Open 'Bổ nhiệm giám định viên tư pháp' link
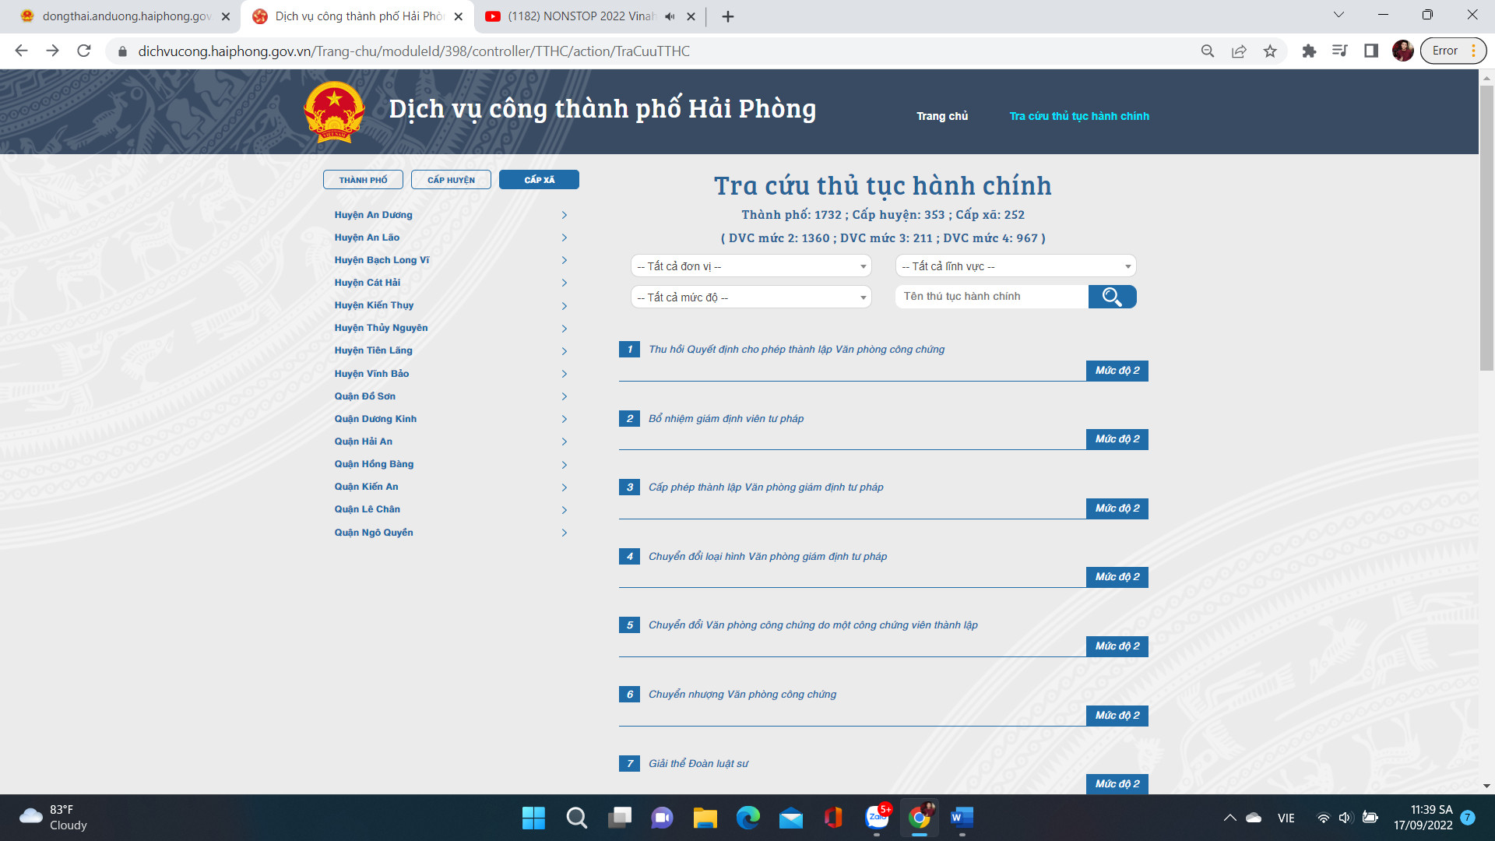This screenshot has width=1495, height=841. coord(726,419)
